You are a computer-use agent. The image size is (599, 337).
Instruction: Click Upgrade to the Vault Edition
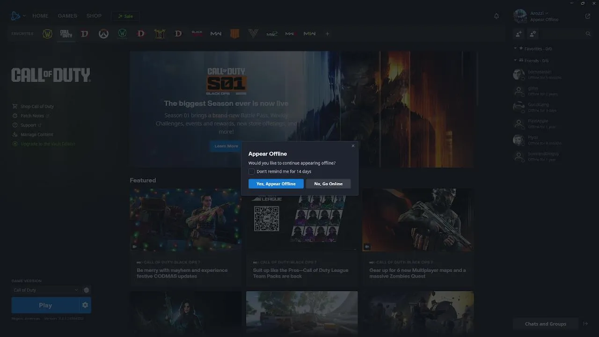tap(44, 144)
